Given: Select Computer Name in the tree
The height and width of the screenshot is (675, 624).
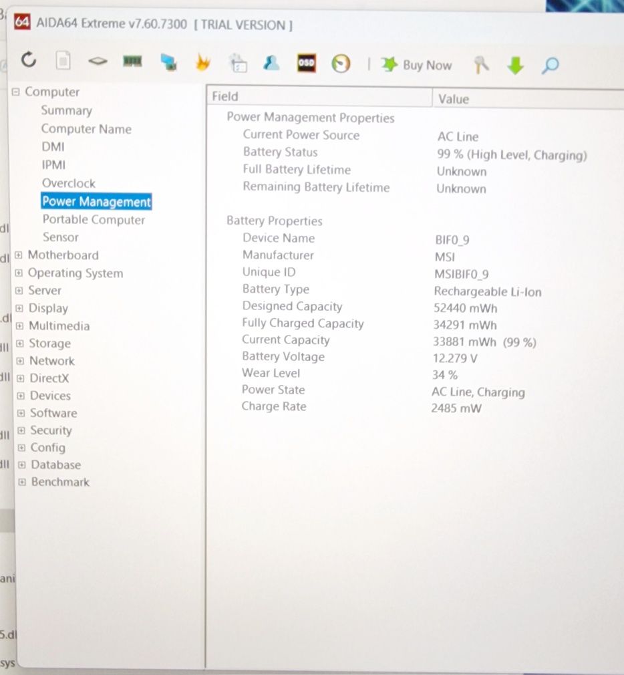Looking at the screenshot, I should coord(86,129).
